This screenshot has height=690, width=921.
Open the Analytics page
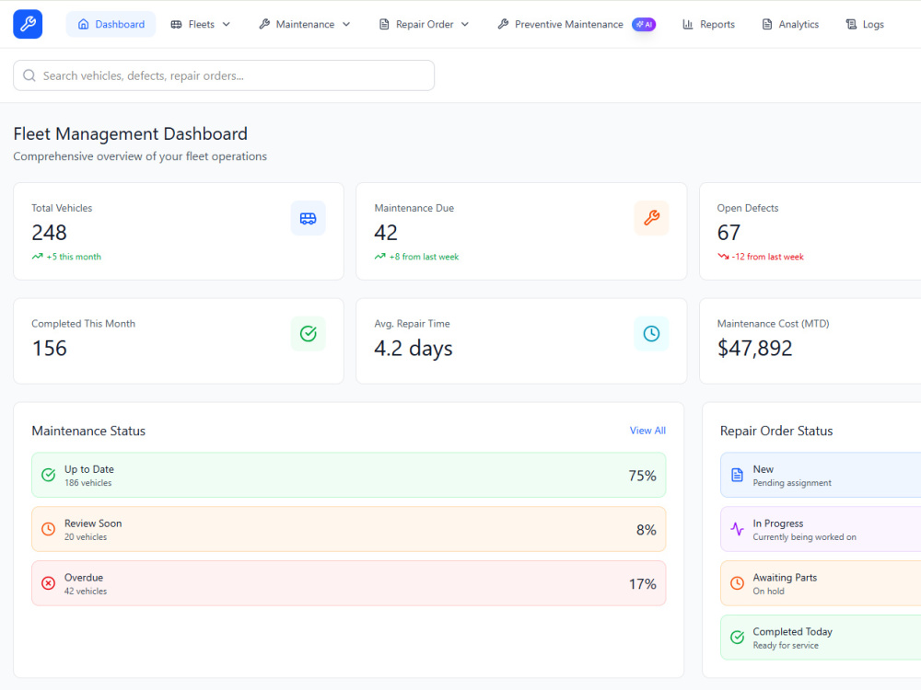coord(790,24)
